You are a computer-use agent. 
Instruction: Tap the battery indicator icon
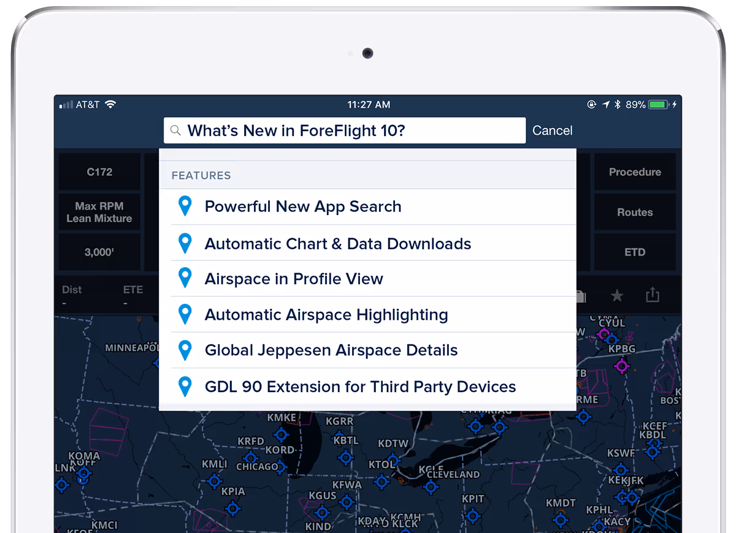click(658, 105)
